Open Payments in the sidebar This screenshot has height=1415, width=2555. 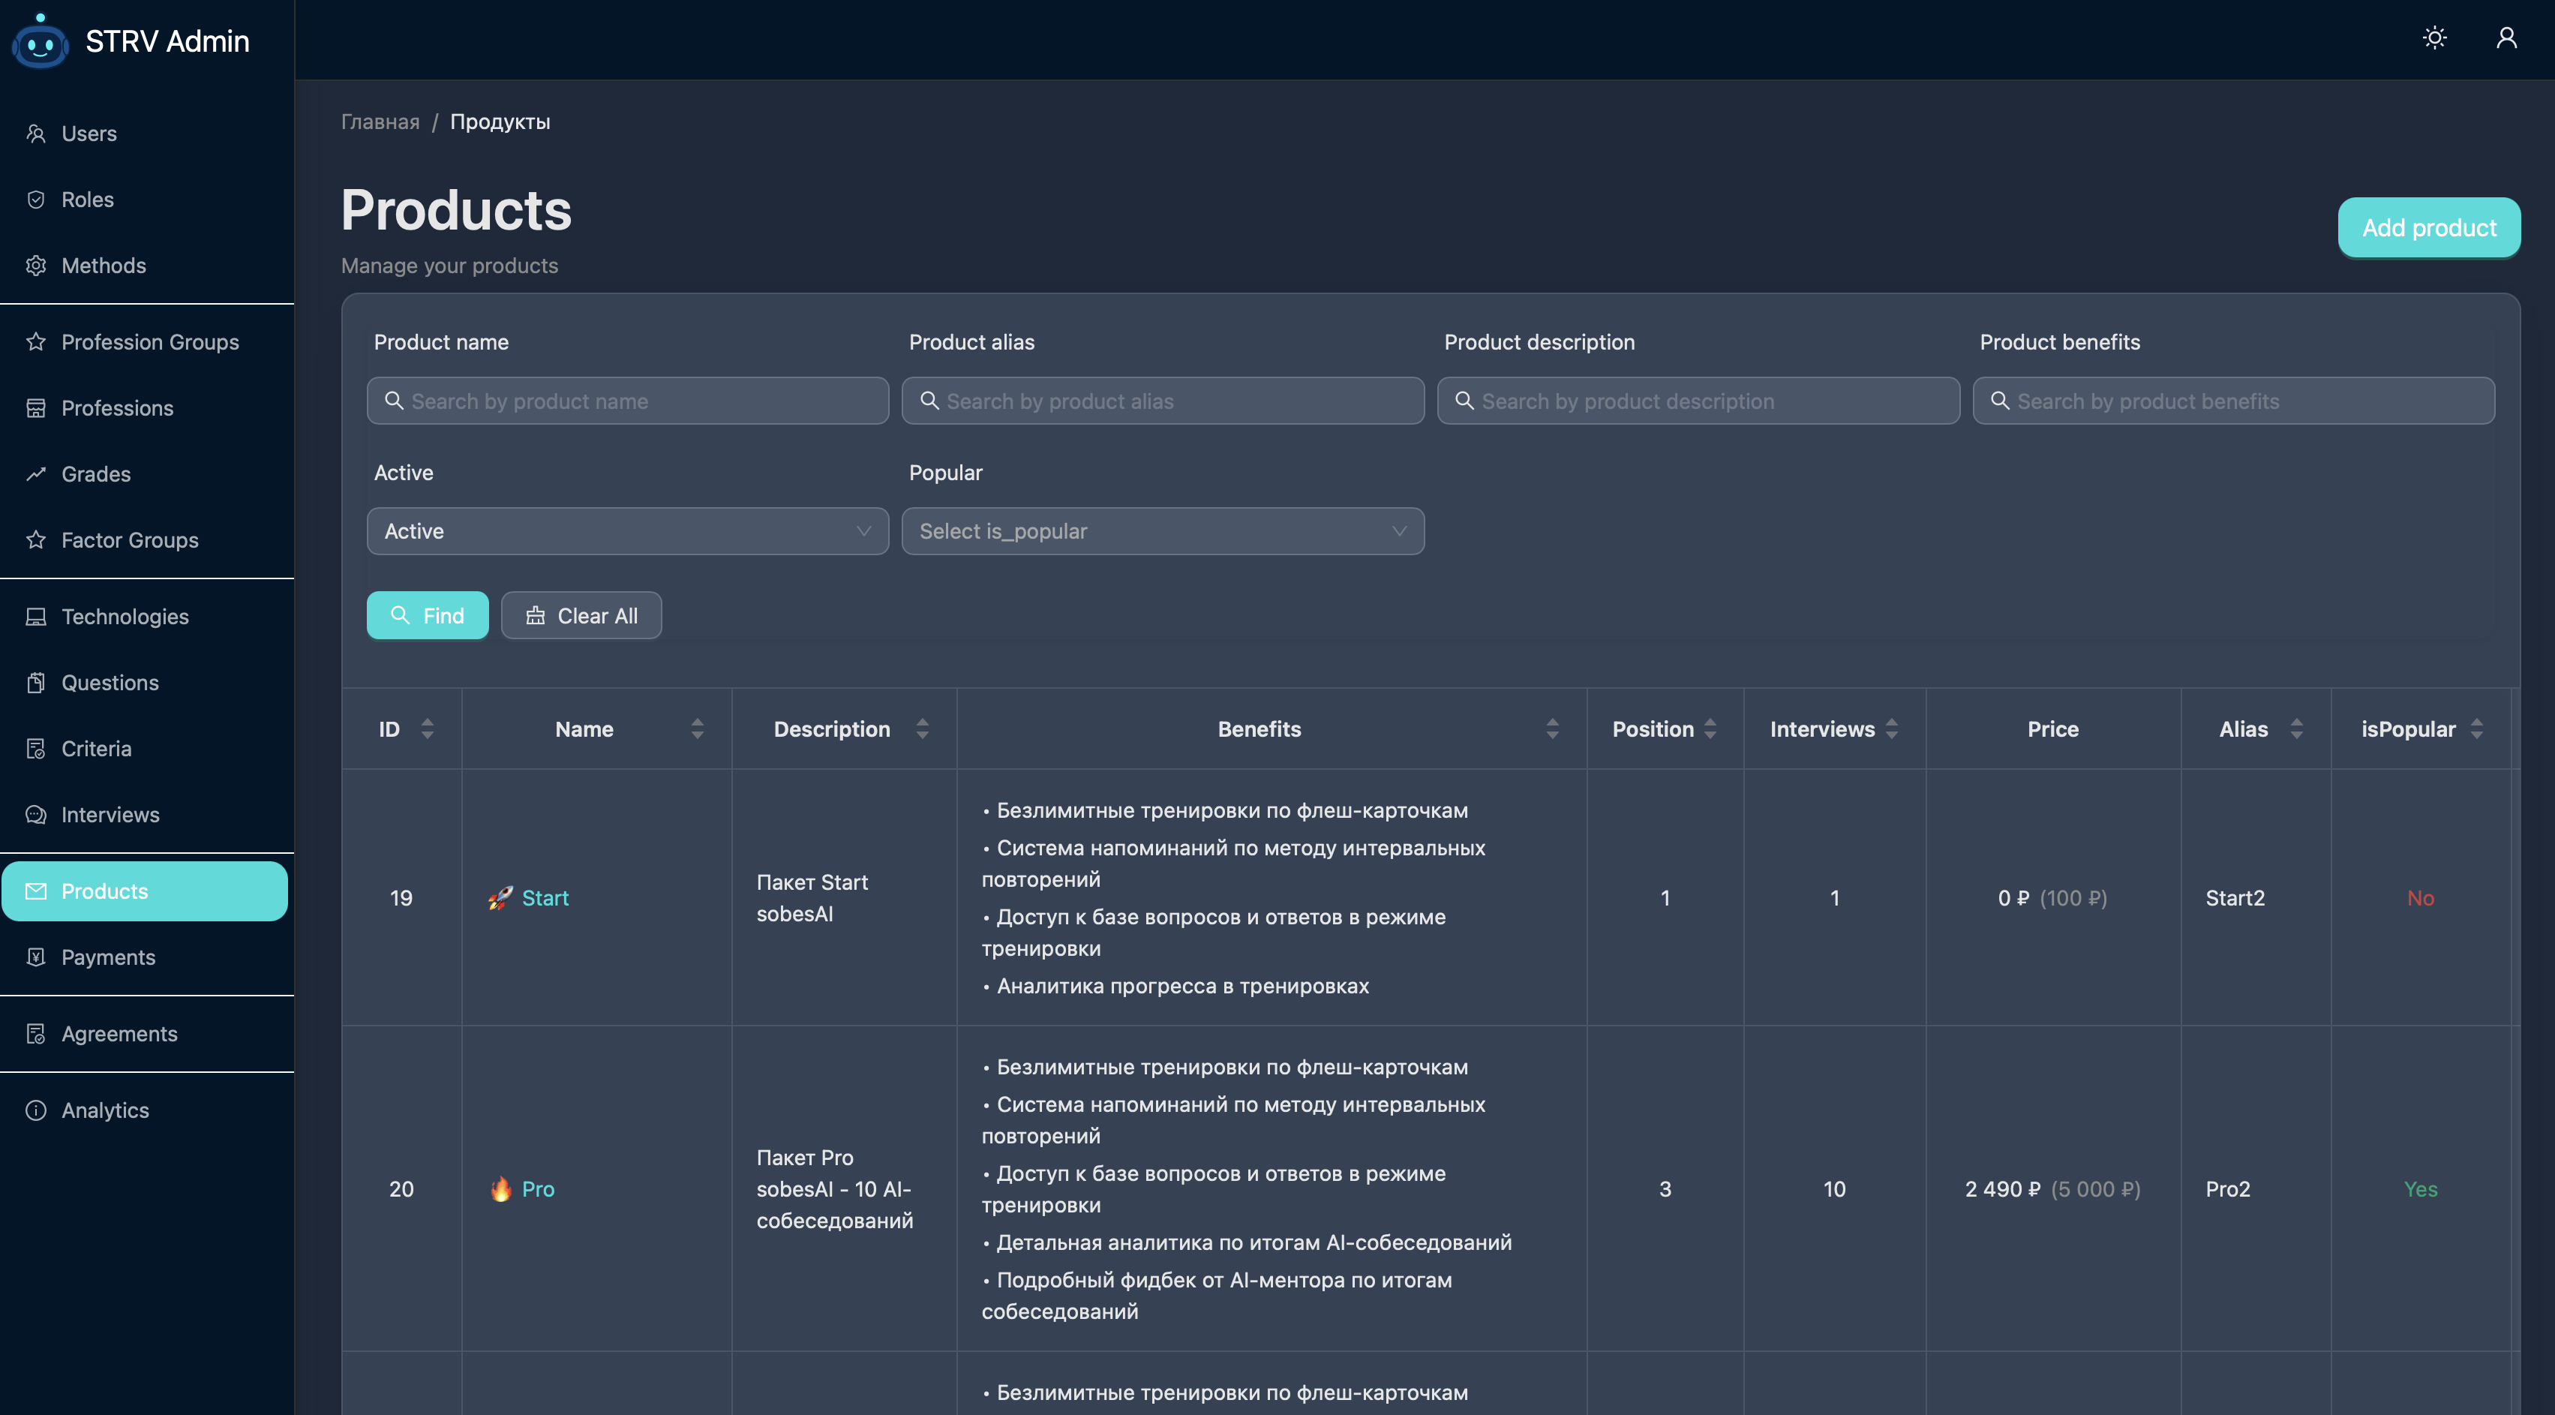coord(108,957)
